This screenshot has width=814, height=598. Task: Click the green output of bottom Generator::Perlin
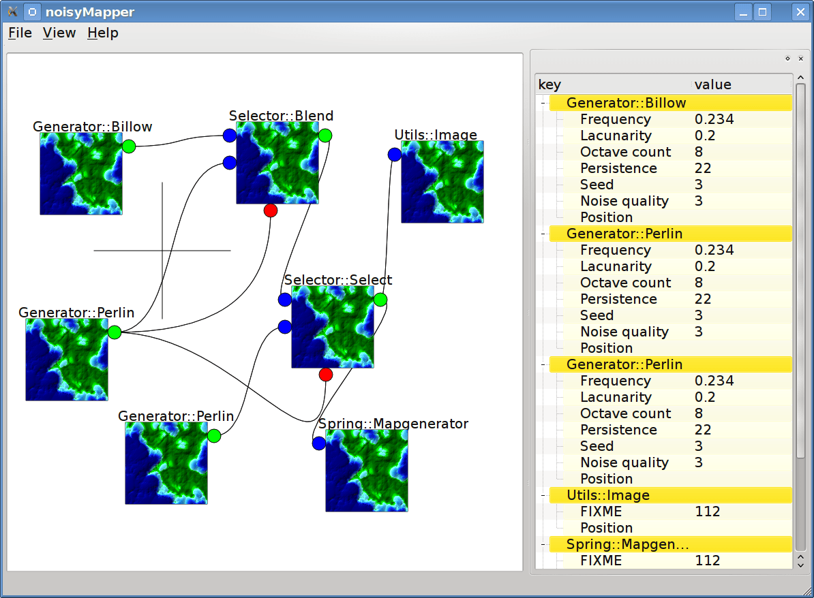point(214,436)
